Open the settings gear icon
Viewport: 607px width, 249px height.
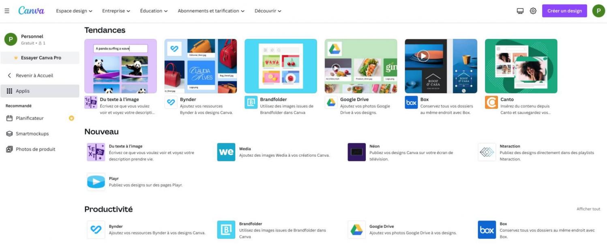[533, 11]
